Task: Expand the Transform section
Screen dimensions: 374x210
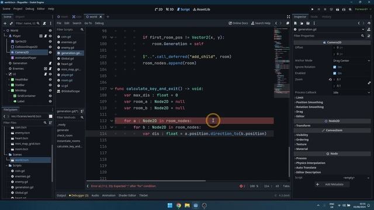Action: [303, 126]
